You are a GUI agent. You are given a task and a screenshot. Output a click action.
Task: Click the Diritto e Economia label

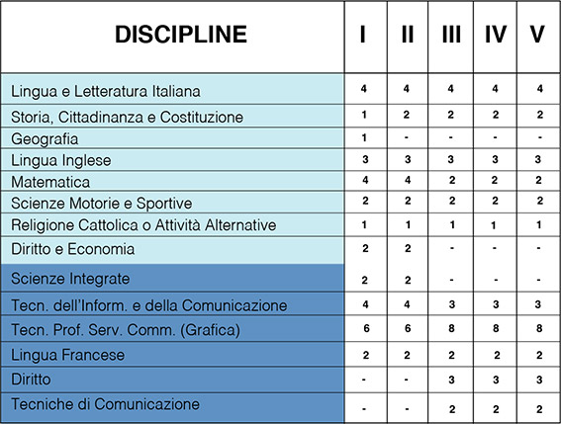pyautogui.click(x=73, y=249)
